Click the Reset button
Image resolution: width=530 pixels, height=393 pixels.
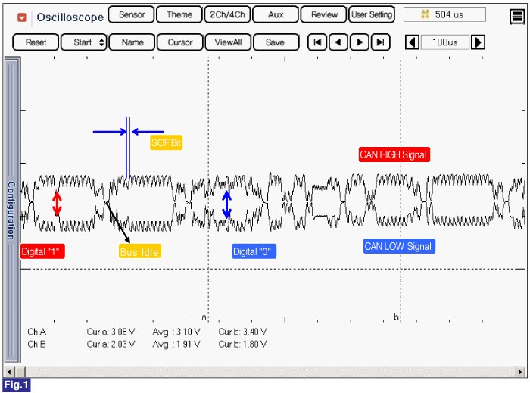click(36, 42)
